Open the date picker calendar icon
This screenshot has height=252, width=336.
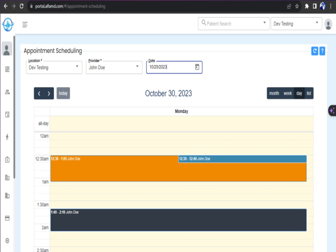(x=197, y=67)
